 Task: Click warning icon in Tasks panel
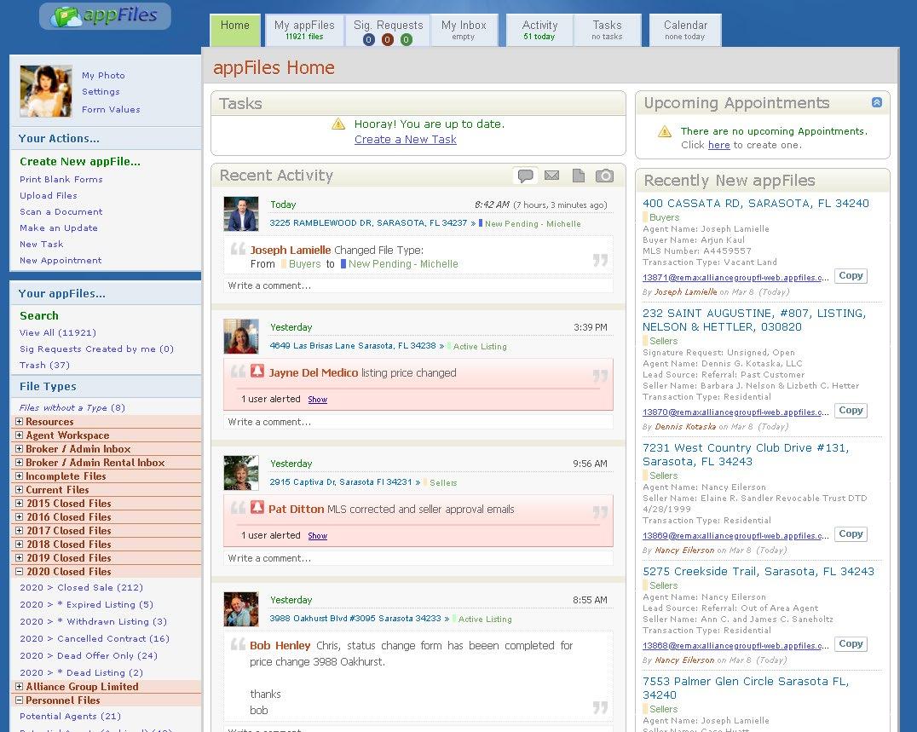(x=338, y=124)
